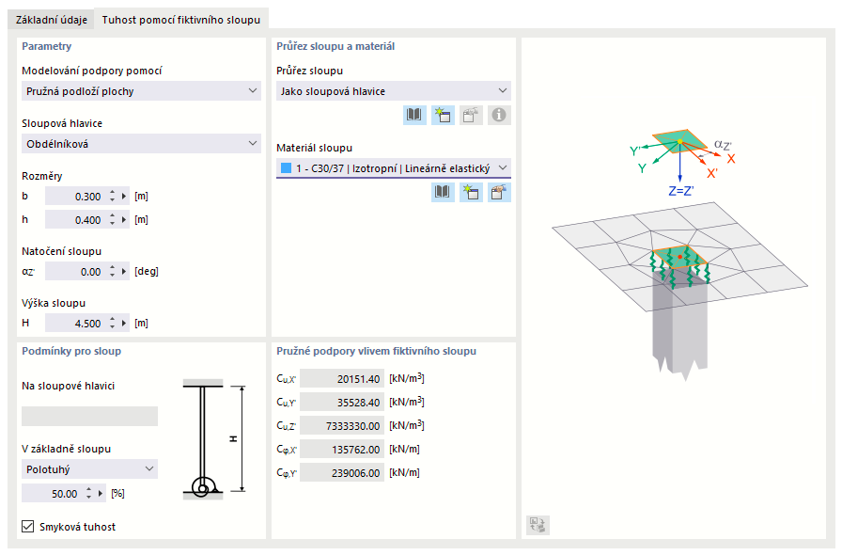This screenshot has height=555, width=842.
Task: Open arrow menu next to αZ' rotation
Action: (x=124, y=272)
